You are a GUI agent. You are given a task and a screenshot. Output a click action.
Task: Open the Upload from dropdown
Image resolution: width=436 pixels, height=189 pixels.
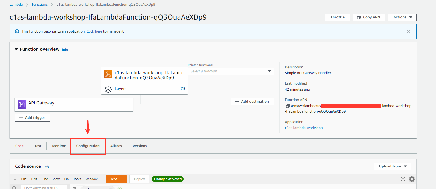[x=392, y=166]
